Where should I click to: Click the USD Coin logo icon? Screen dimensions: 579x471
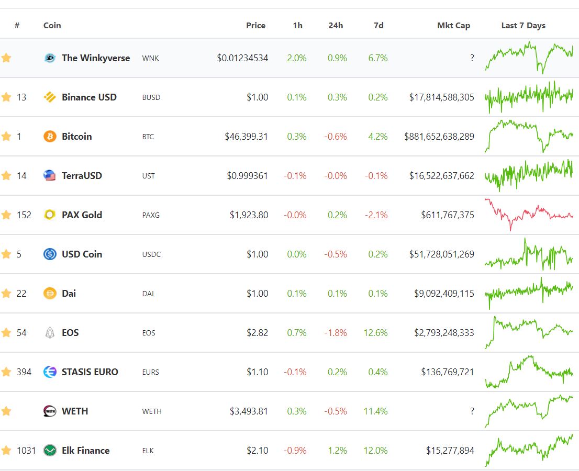pos(50,254)
